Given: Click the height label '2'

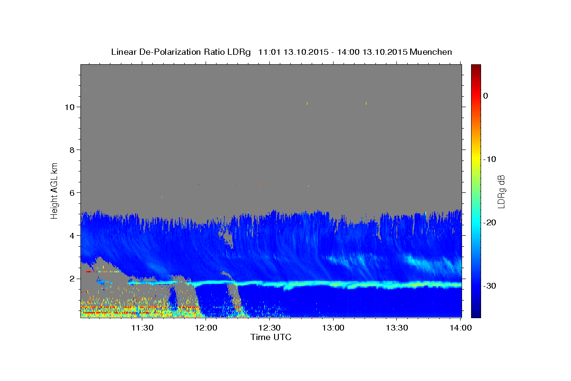Looking at the screenshot, I should tap(72, 279).
